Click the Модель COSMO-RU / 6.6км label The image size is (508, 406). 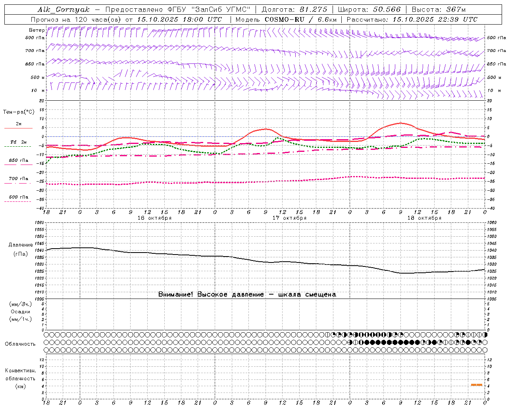point(286,19)
